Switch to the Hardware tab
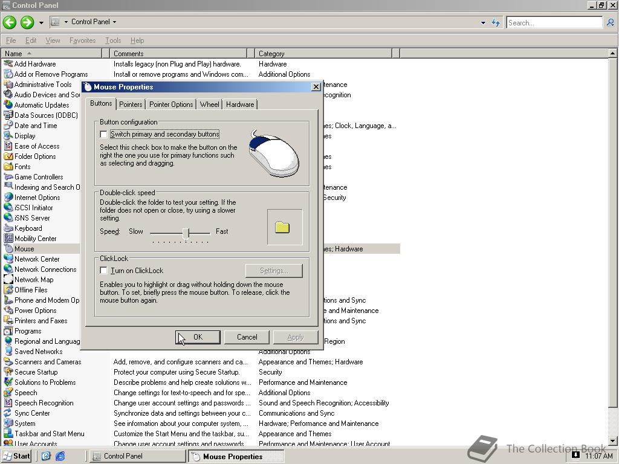Screen dimensions: 619x464 coord(240,104)
